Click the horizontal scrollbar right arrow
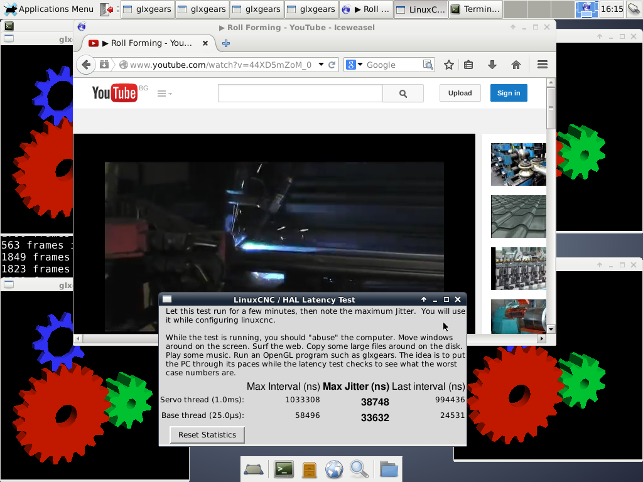Screen dimensions: 643x482 pos(542,338)
